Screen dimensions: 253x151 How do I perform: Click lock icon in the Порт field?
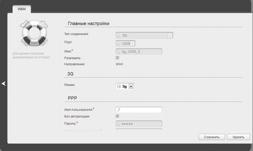point(119,44)
